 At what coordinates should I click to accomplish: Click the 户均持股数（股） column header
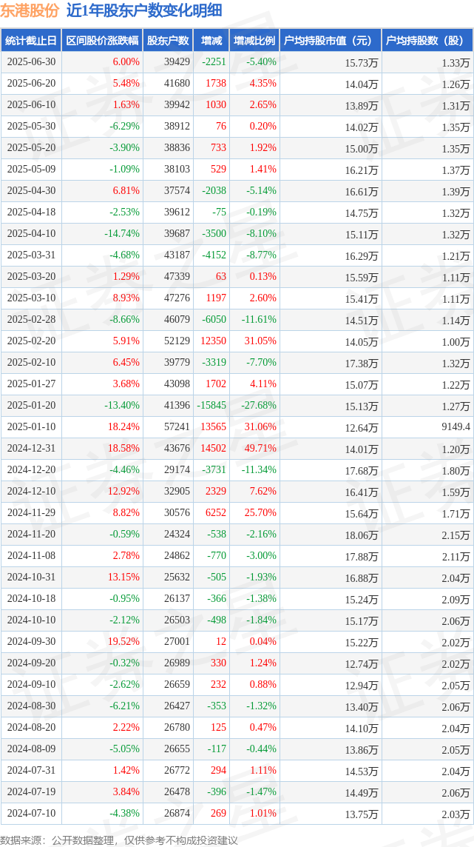click(427, 41)
